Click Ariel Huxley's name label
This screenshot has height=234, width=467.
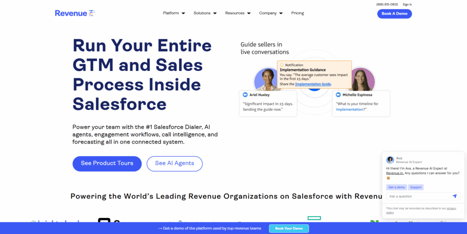click(259, 95)
